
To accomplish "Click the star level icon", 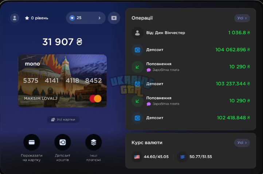I will (x=27, y=18).
